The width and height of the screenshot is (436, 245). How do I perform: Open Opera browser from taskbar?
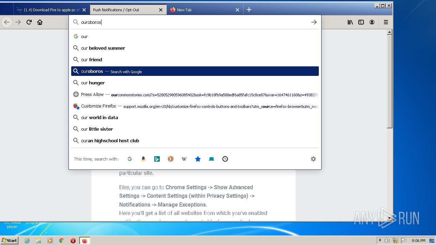tap(73, 241)
